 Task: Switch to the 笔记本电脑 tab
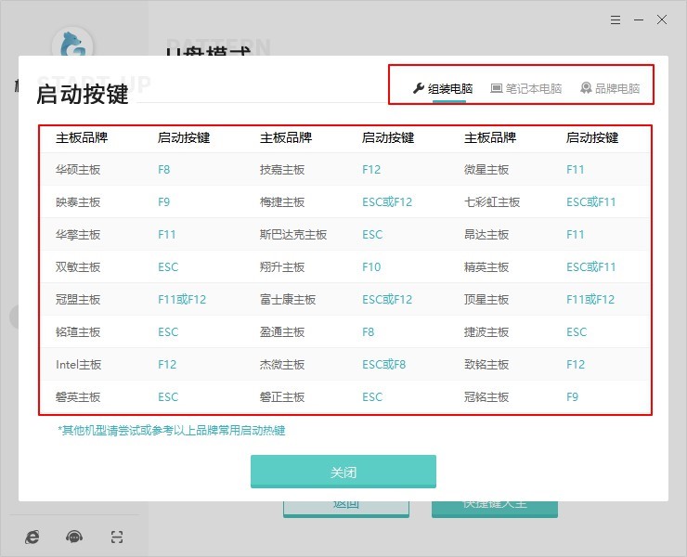click(x=525, y=89)
